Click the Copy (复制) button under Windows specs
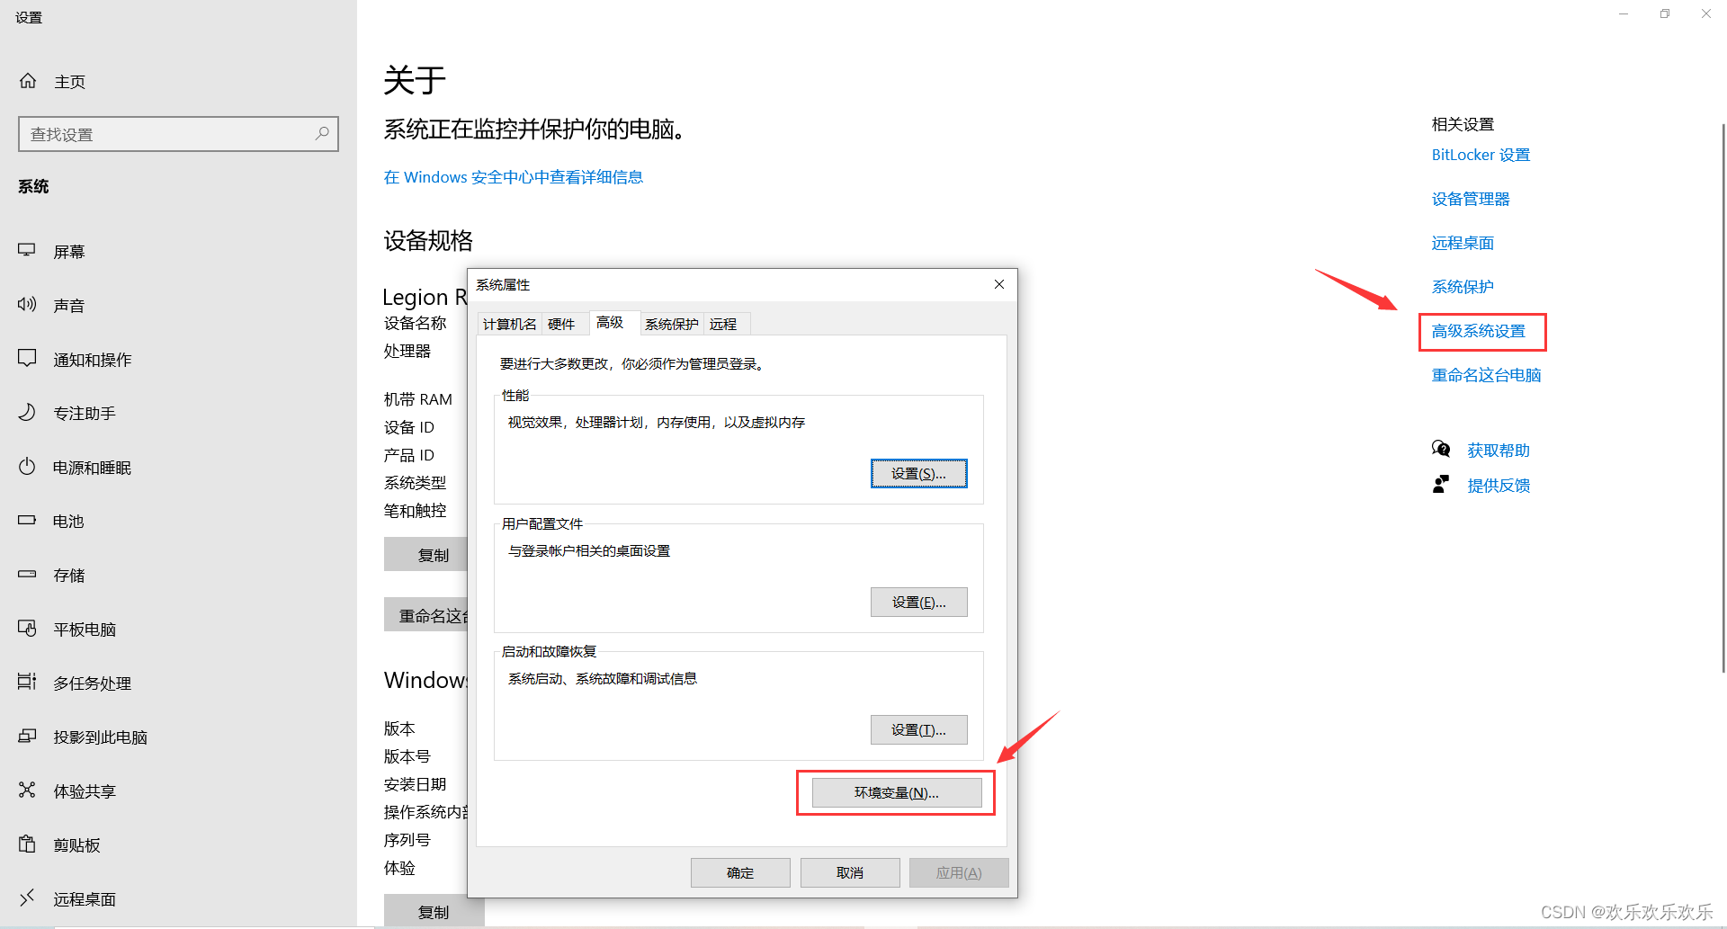This screenshot has width=1727, height=929. (x=434, y=911)
